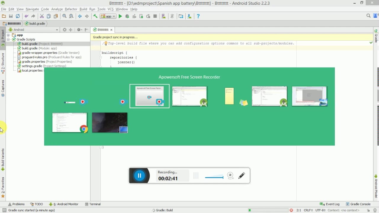379x213 pixels.
Task: Open the Project panel gear settings dropdown
Action: [79, 30]
